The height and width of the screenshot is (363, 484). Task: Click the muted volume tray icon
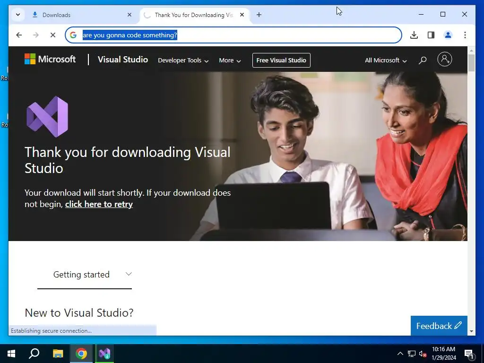pyautogui.click(x=423, y=354)
